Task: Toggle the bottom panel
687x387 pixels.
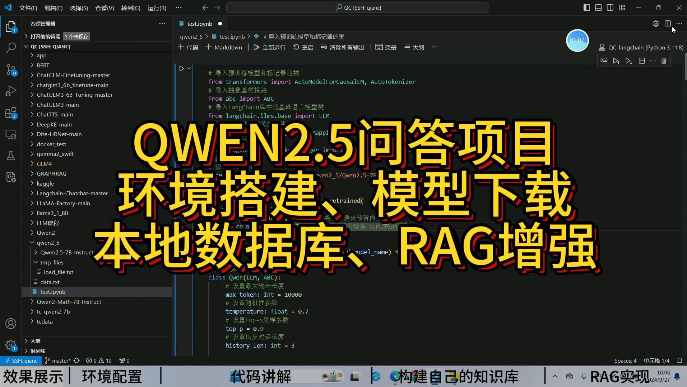Action: coord(598,8)
